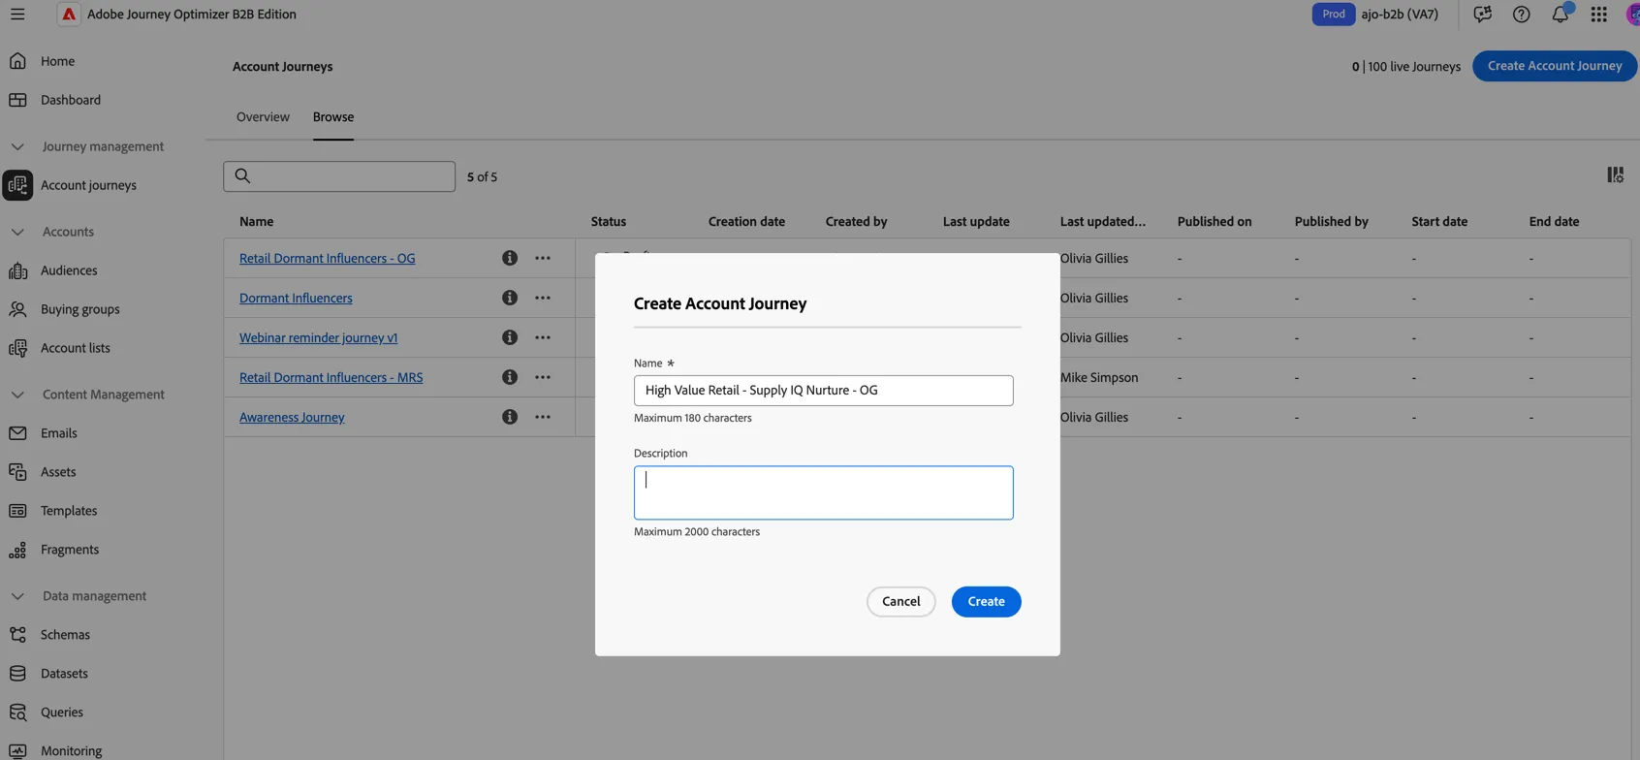
Task: Open the notifications bell
Action: pos(1560,15)
